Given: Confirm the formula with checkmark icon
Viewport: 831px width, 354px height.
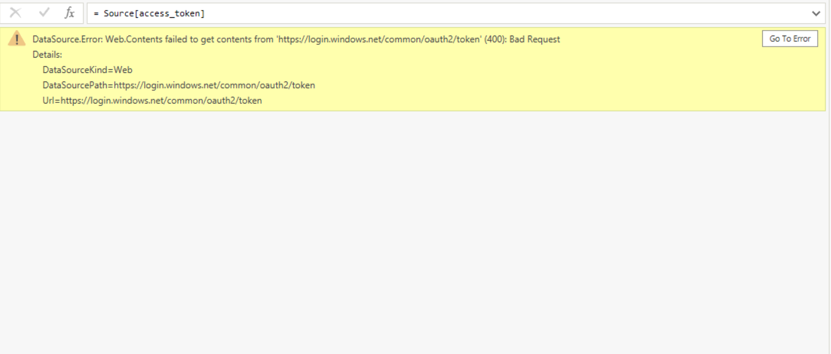Looking at the screenshot, I should click(x=44, y=13).
